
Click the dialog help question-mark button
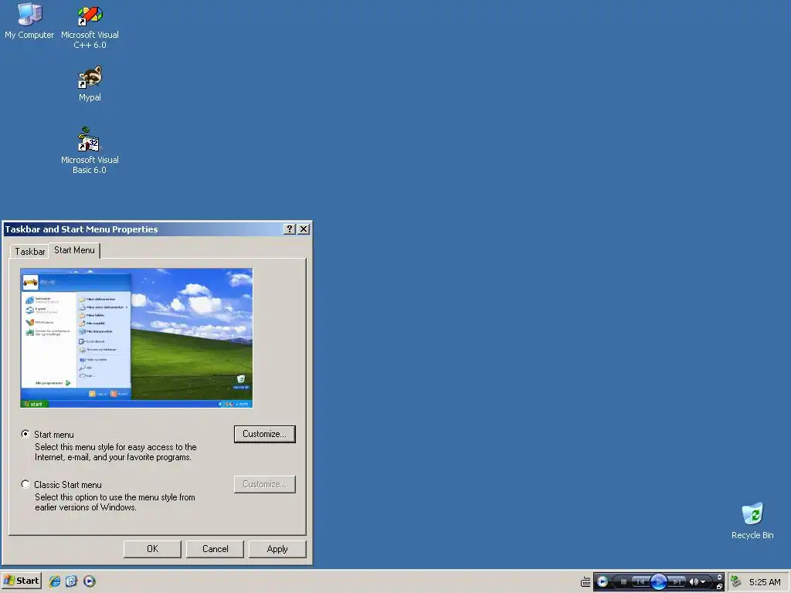289,229
